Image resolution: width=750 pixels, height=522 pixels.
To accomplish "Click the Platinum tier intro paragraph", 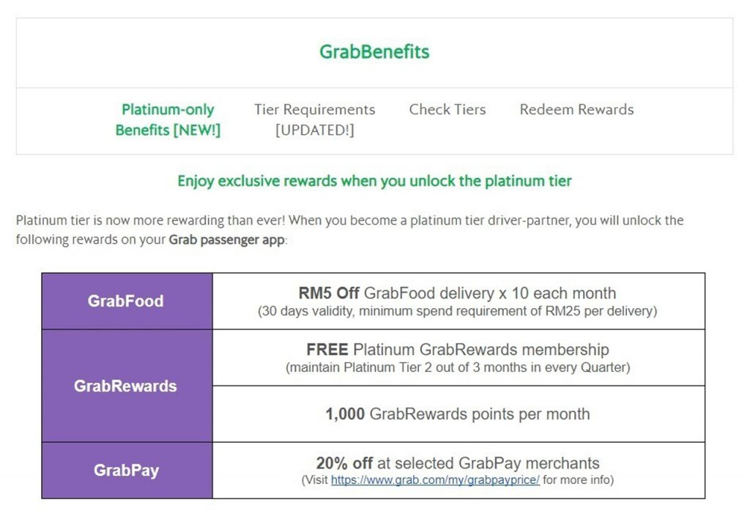I will pos(349,230).
